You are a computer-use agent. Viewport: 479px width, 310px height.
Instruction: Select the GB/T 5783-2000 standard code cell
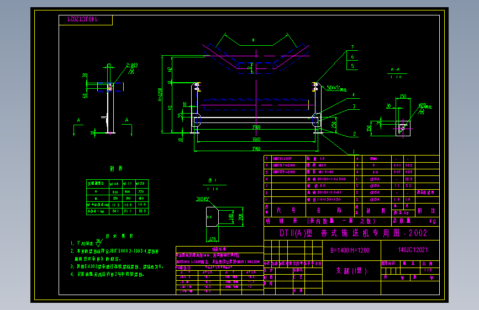284,172
